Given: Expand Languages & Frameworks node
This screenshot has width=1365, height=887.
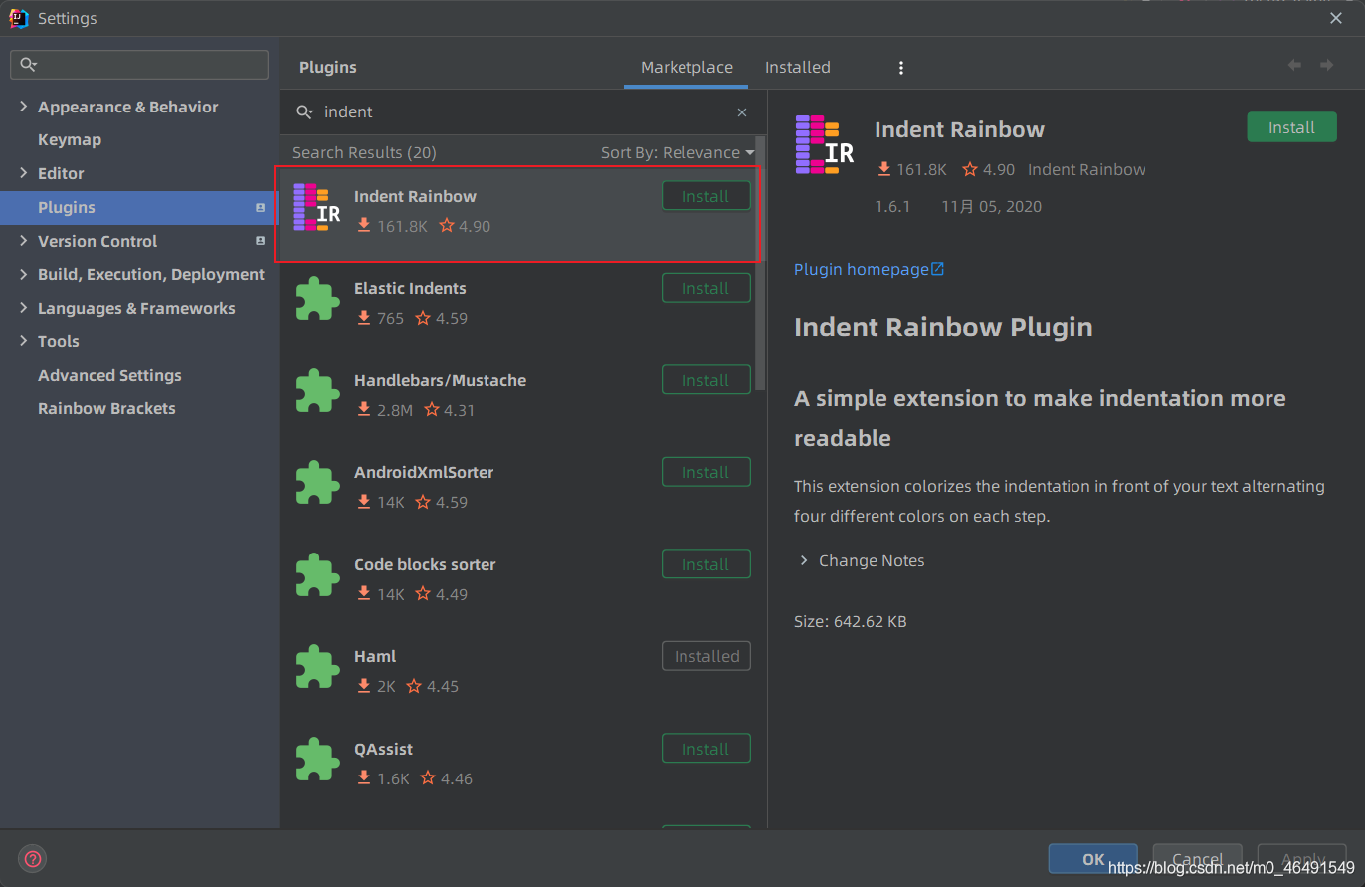Looking at the screenshot, I should (23, 308).
